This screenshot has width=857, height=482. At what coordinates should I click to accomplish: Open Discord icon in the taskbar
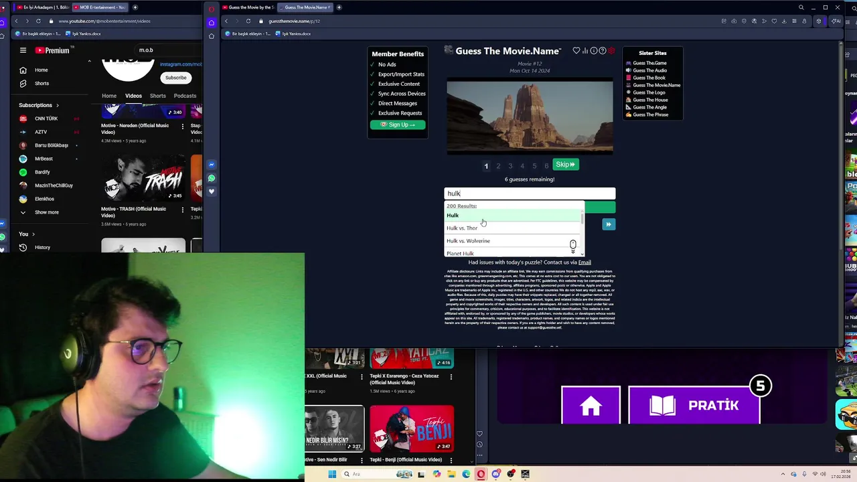pos(495,474)
